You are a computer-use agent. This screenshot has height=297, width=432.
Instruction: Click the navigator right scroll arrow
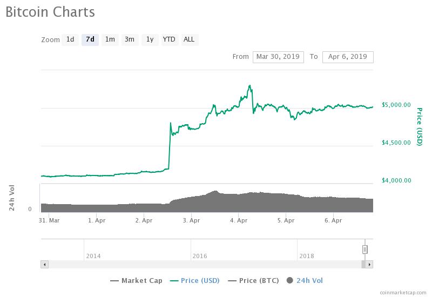369,265
